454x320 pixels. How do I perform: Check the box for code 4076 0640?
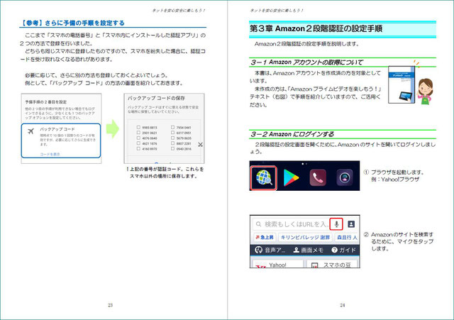(138, 138)
